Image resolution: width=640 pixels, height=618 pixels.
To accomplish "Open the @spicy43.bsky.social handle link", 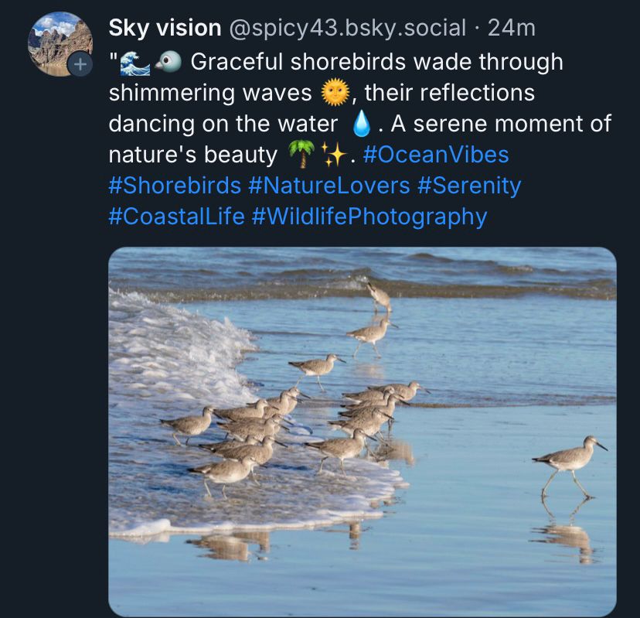I will [347, 28].
